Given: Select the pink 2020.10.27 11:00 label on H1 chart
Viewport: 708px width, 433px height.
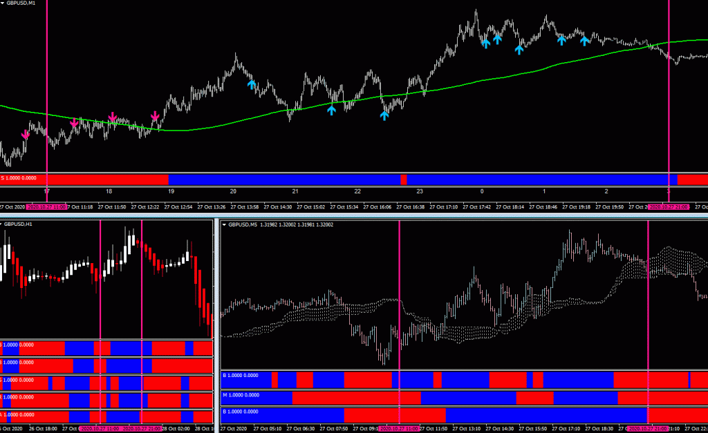Looking at the screenshot, I should 100,428.
